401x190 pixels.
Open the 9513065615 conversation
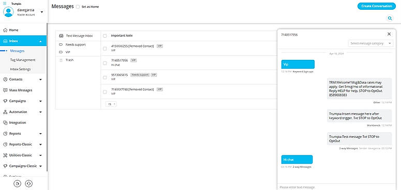[119, 75]
